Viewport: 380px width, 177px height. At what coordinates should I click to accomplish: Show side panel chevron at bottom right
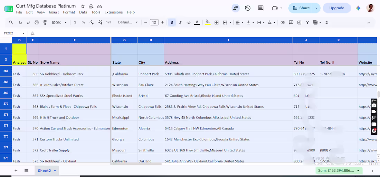tap(372, 171)
